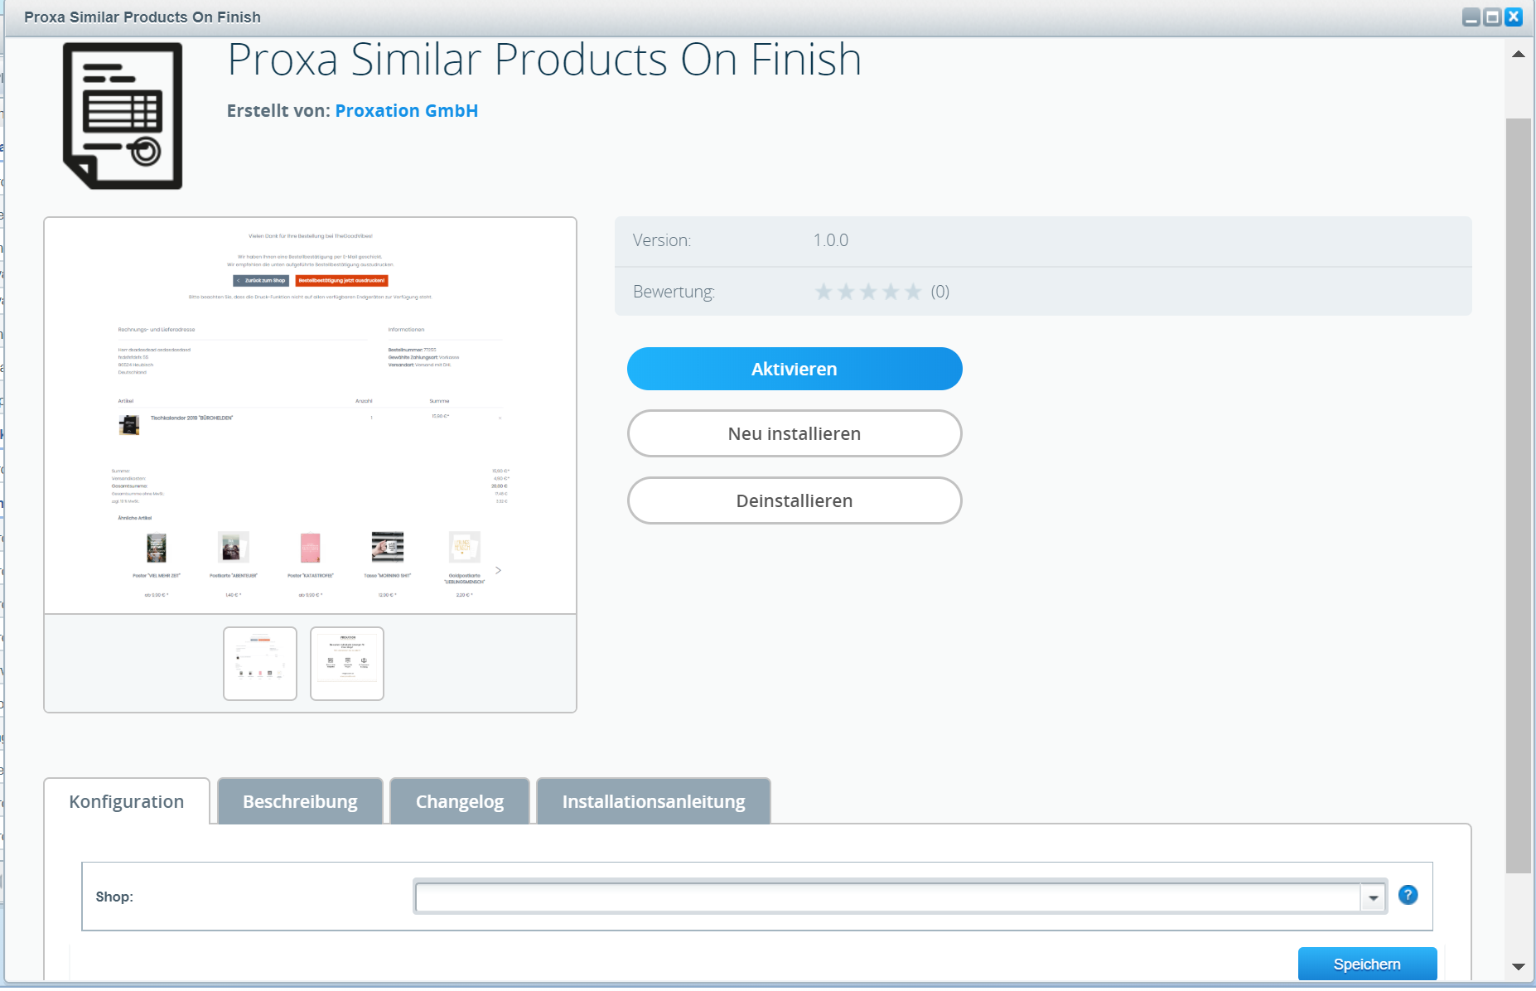Click the plugin title heading

[x=544, y=60]
